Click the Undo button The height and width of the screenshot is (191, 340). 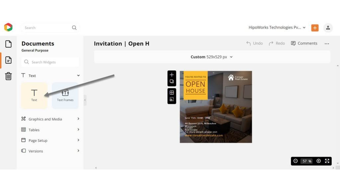(255, 43)
